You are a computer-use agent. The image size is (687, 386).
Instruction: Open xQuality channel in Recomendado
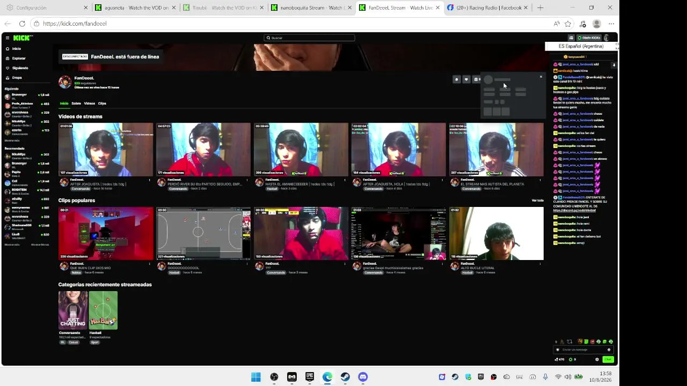(27, 200)
